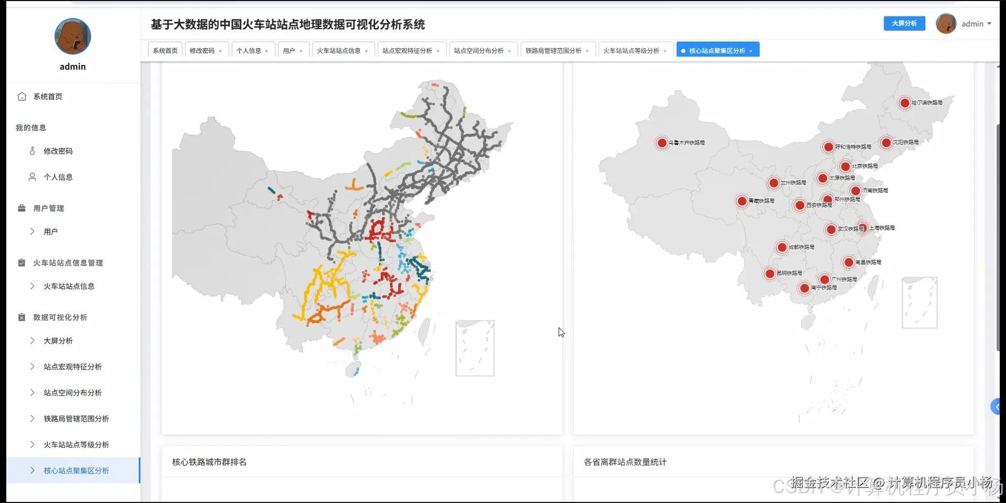
Task: Open 站点空间分布分析 in the sidebar
Action: (73, 392)
